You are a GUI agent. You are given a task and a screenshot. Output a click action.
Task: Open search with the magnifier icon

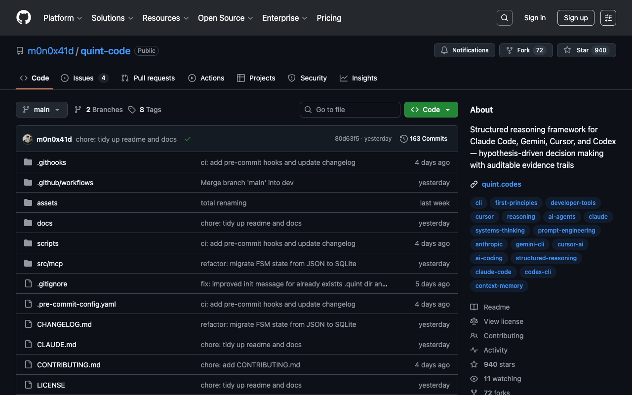pos(504,18)
